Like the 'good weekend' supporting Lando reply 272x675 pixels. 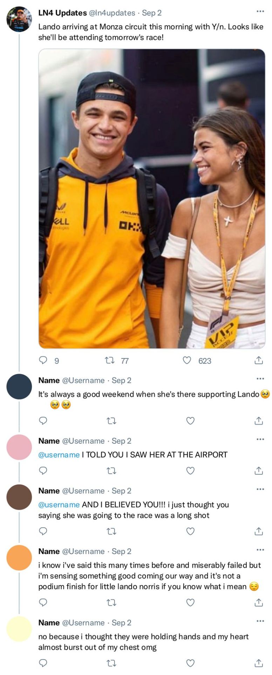tap(190, 420)
